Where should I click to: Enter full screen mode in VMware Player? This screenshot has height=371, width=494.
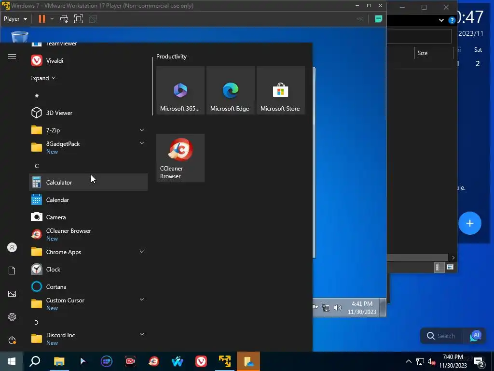(79, 19)
